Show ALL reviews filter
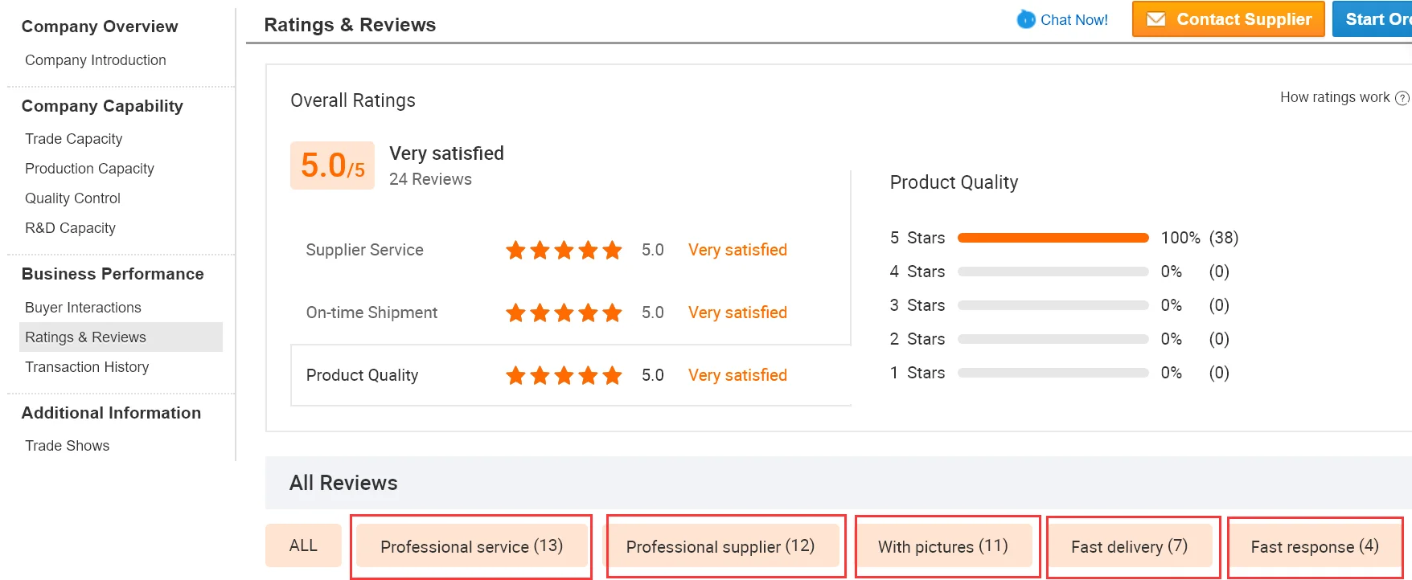This screenshot has height=580, width=1412. coord(303,545)
